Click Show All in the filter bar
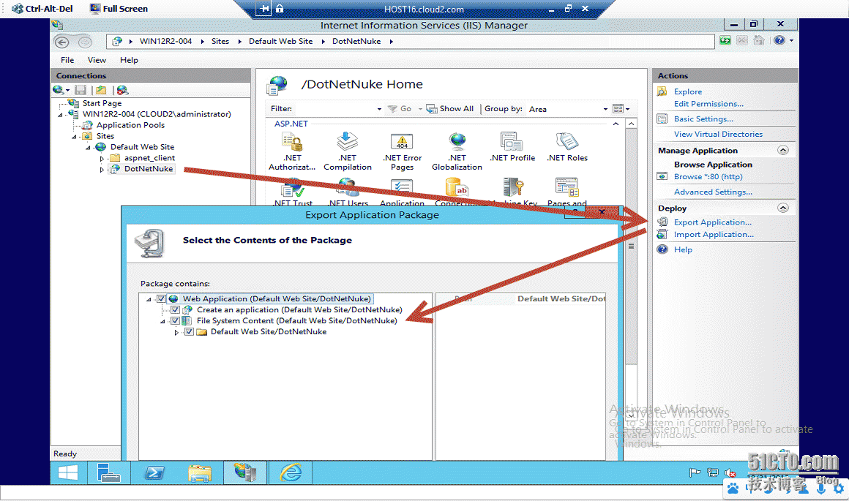The image size is (849, 501). tap(451, 109)
